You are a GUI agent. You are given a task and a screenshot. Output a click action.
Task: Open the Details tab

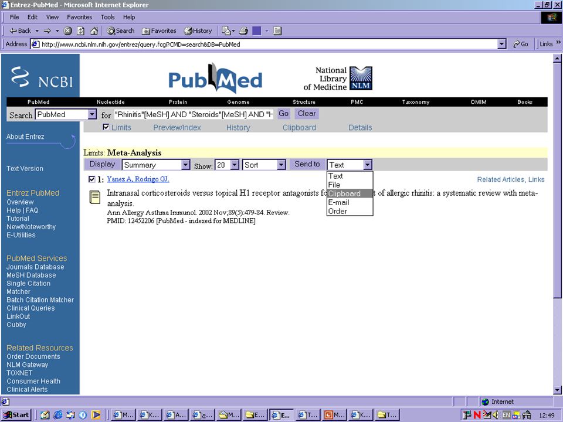click(x=360, y=127)
